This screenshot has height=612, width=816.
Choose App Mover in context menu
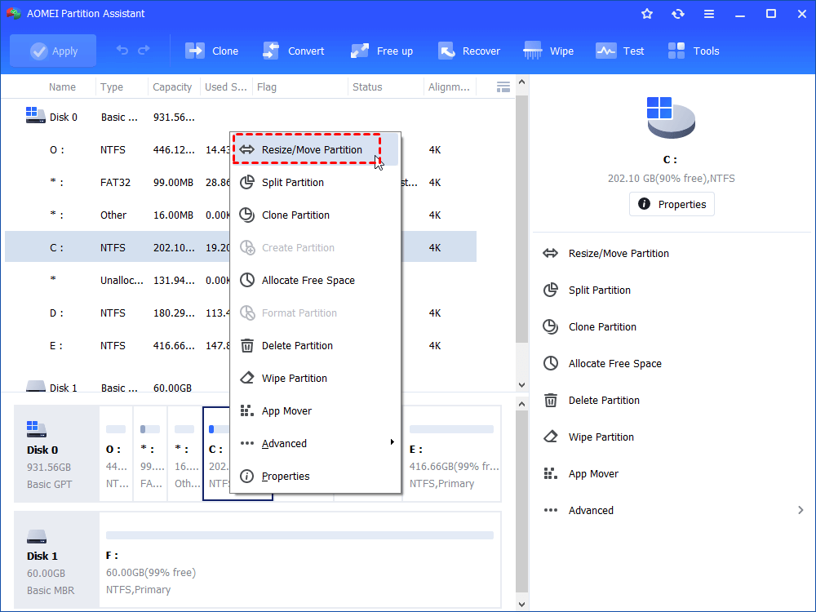click(315, 411)
